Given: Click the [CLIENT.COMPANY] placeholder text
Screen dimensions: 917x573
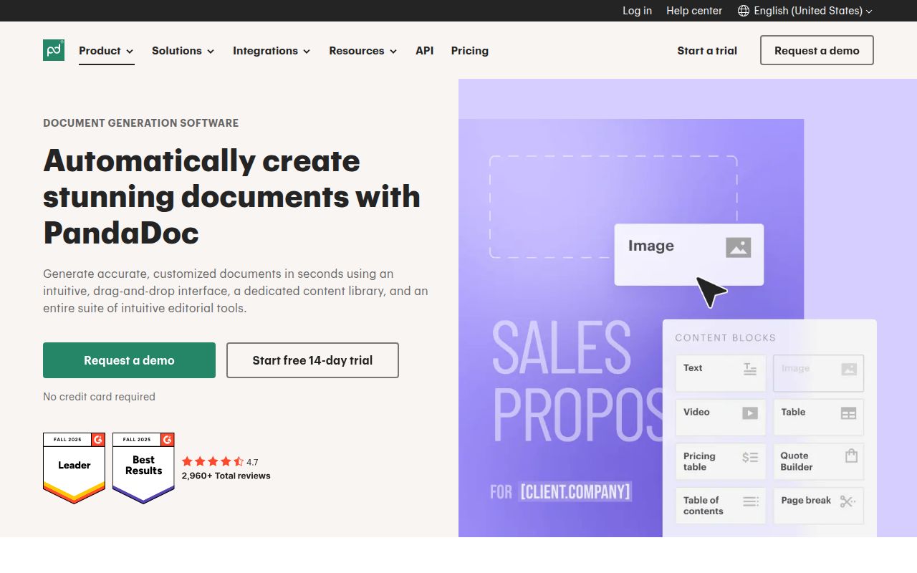Looking at the screenshot, I should pos(575,491).
